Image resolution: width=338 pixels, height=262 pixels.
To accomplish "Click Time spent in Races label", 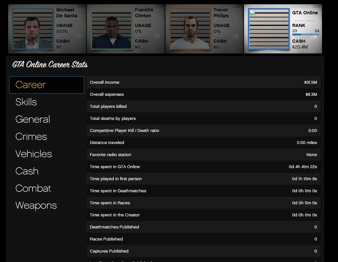I will coord(110,203).
